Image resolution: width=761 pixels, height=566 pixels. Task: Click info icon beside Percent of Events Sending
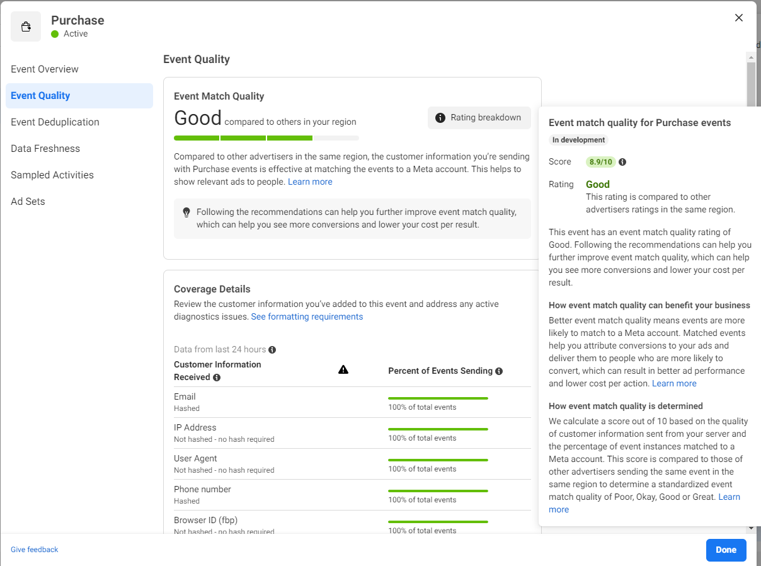point(499,371)
